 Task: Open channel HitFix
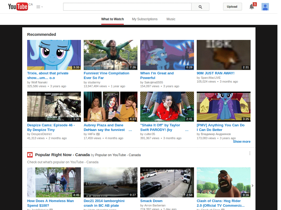pos(92,134)
